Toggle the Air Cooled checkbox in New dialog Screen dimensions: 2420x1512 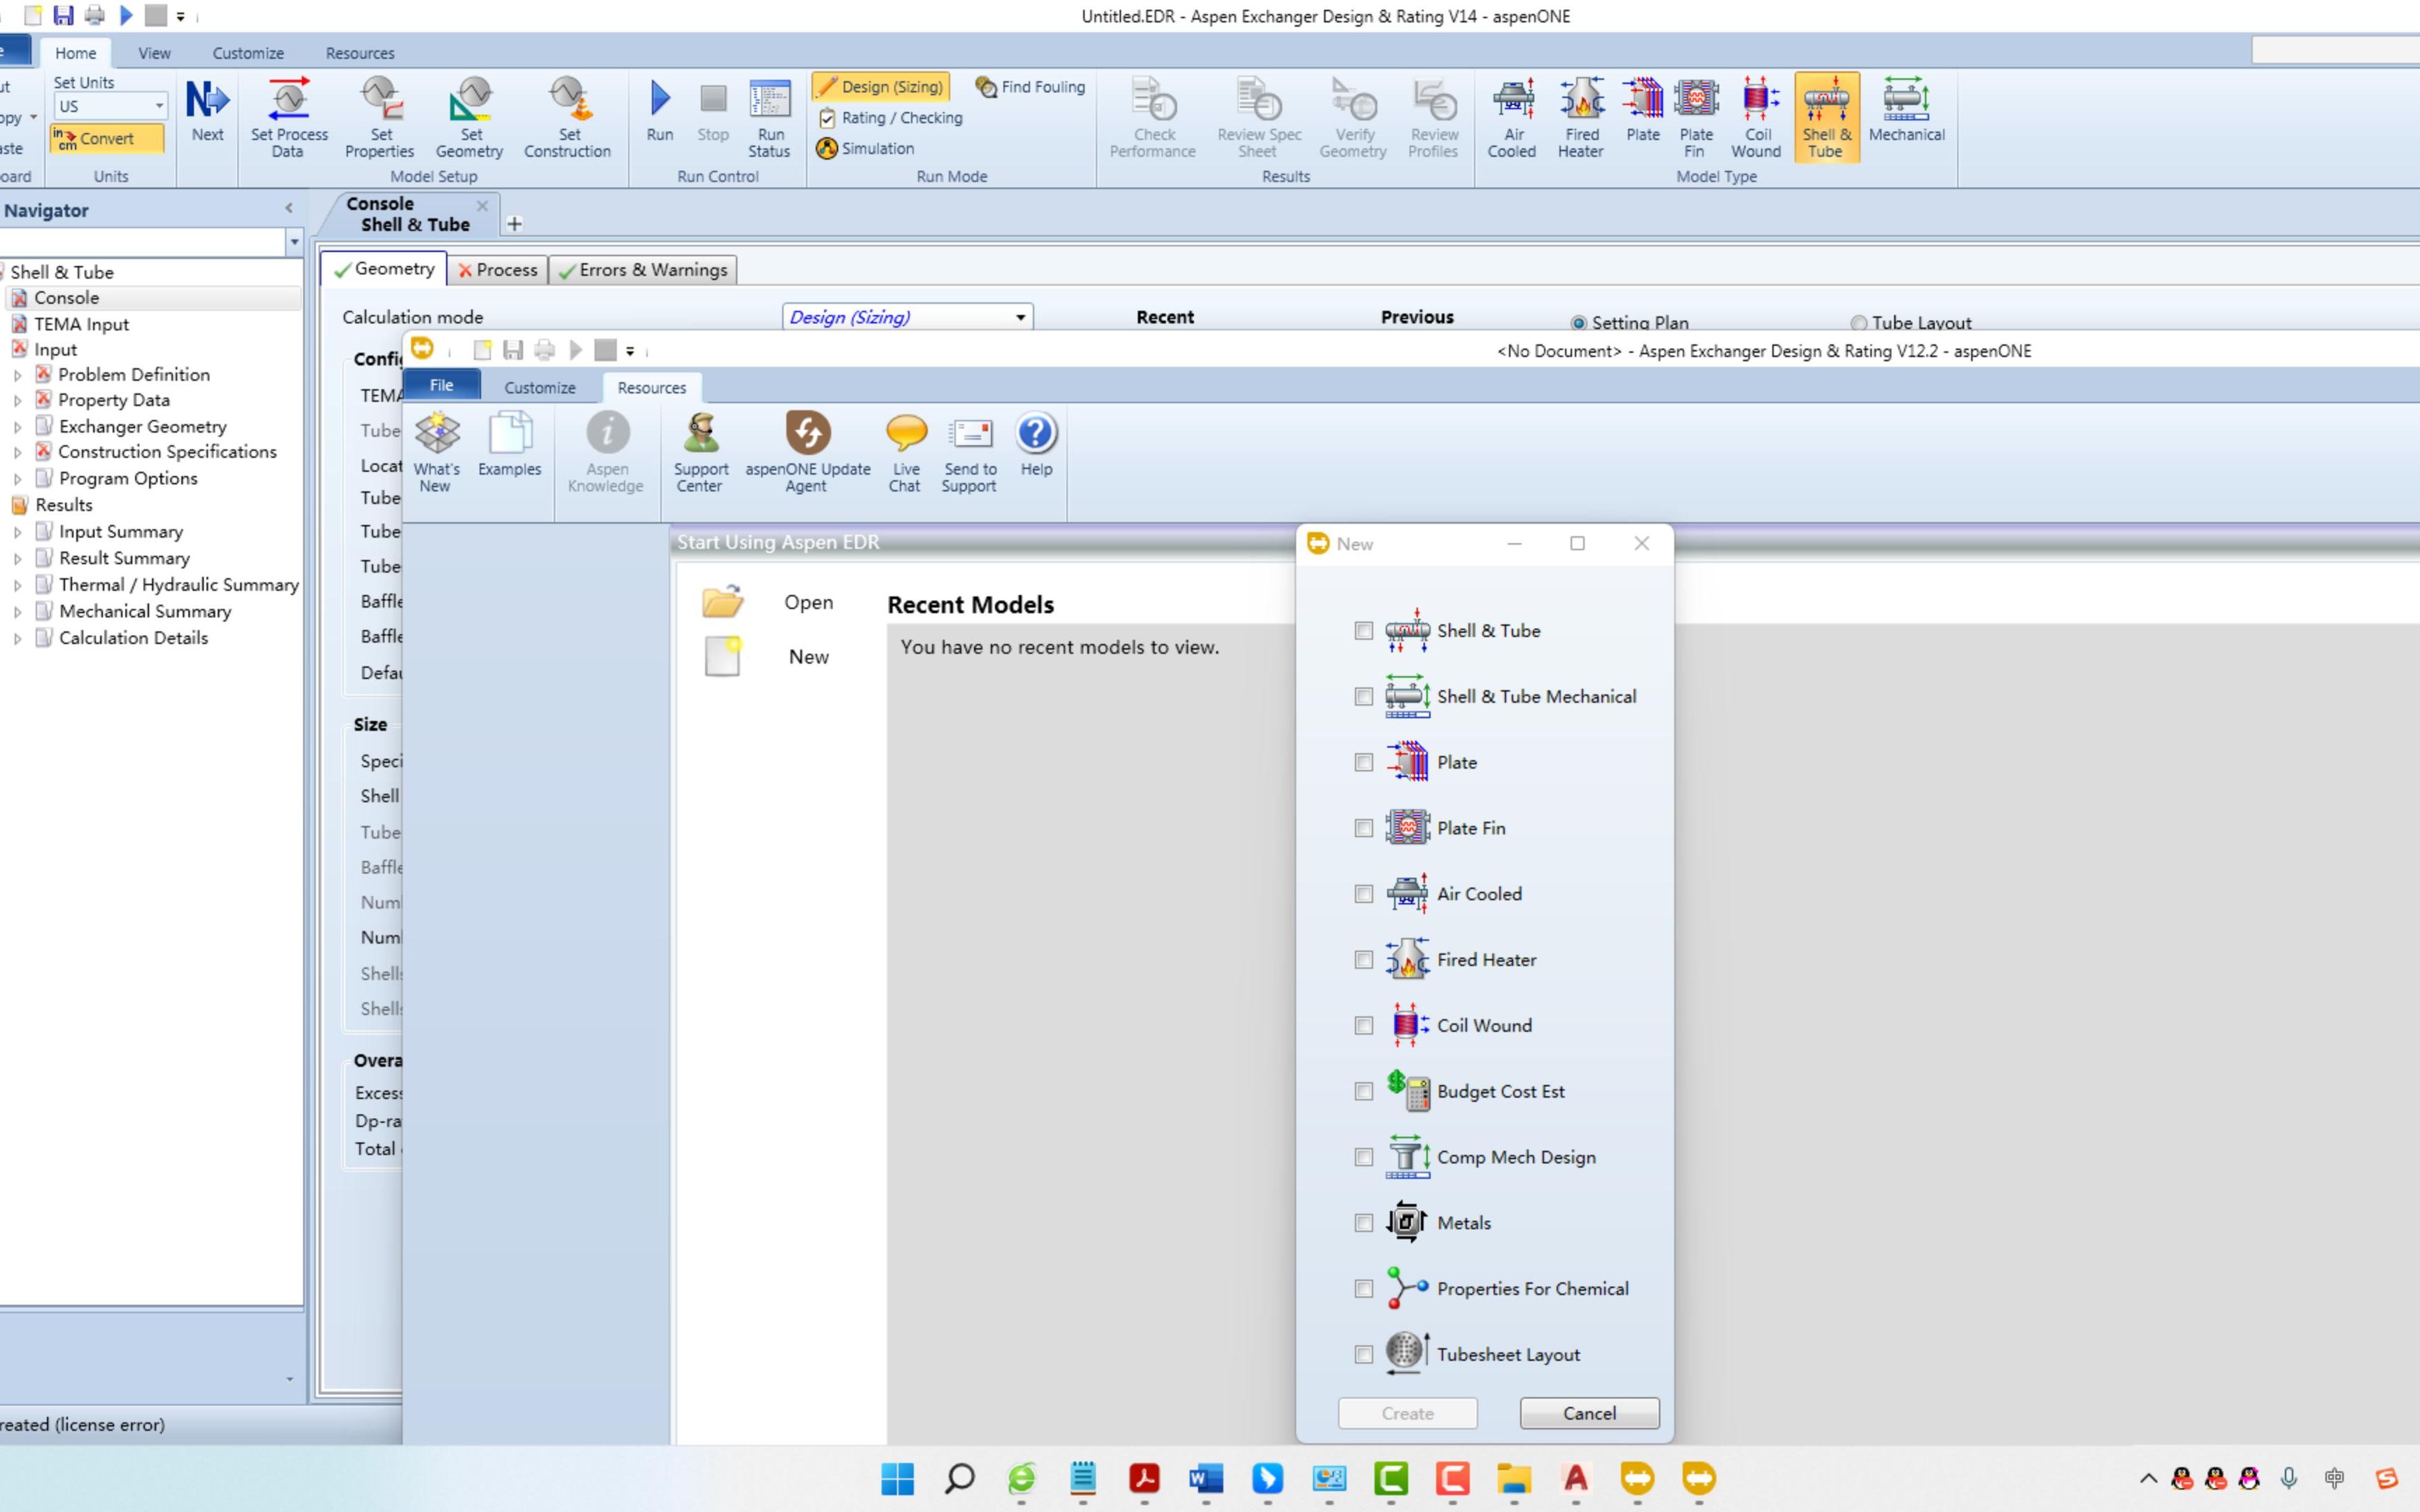(x=1364, y=894)
